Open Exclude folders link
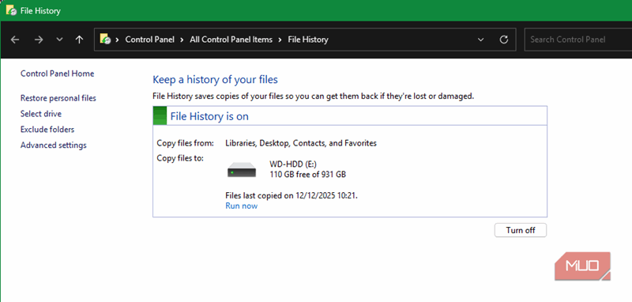The image size is (632, 302). (47, 130)
